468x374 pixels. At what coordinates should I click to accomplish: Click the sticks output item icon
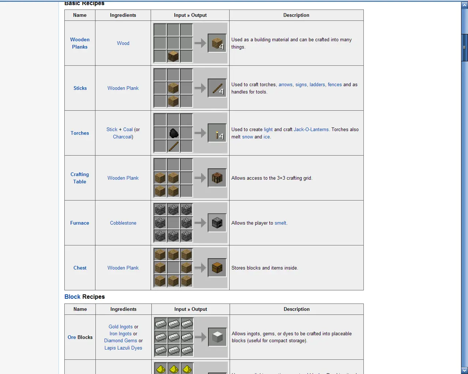point(217,88)
